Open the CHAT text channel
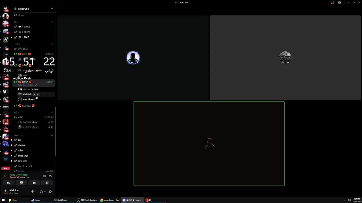362x203 pixels. coord(34,27)
